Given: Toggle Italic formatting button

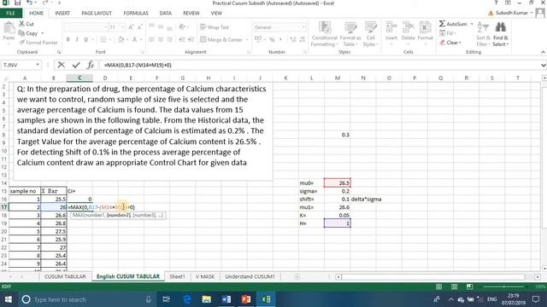Looking at the screenshot, I should click(x=77, y=39).
